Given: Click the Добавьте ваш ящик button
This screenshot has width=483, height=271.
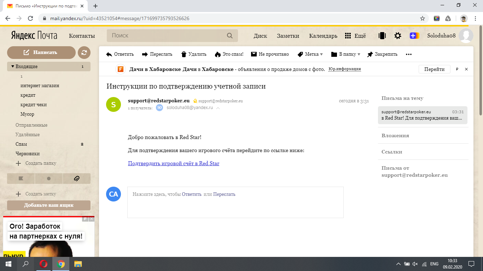Looking at the screenshot, I should click(x=49, y=205).
